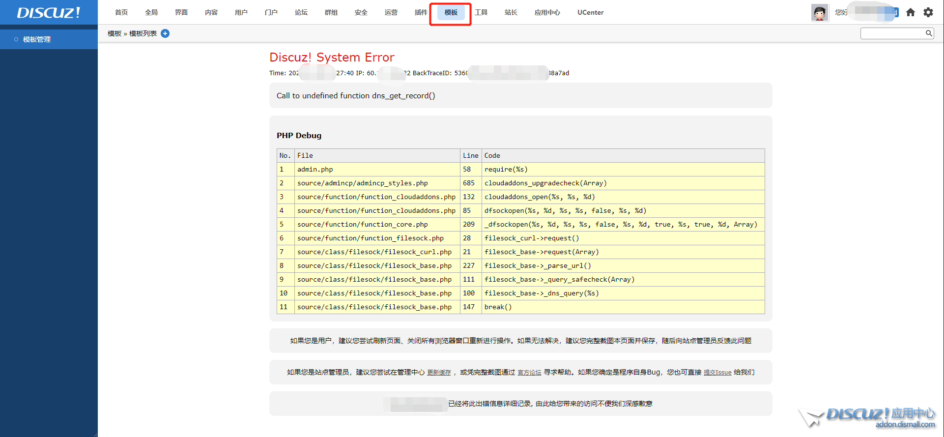The image size is (944, 437).
Task: Click the search magnifier icon
Action: (x=929, y=33)
